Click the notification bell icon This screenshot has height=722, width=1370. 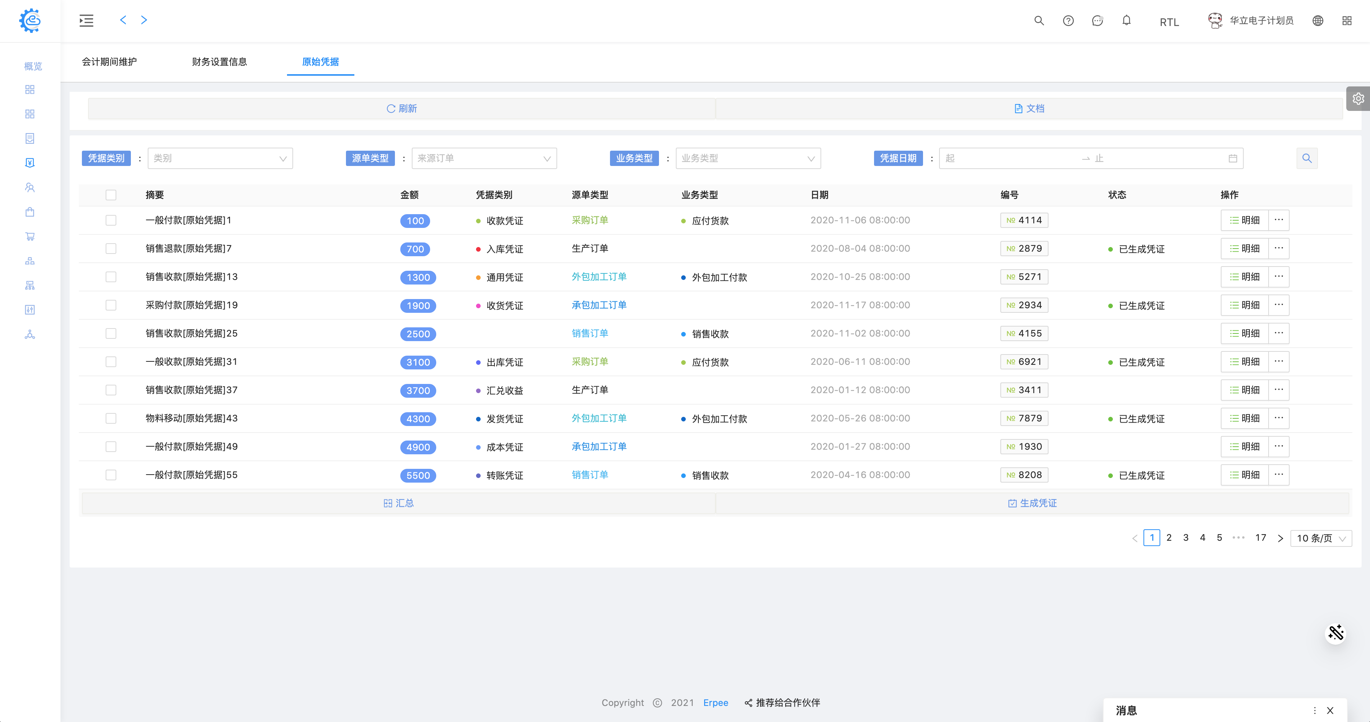pos(1126,21)
